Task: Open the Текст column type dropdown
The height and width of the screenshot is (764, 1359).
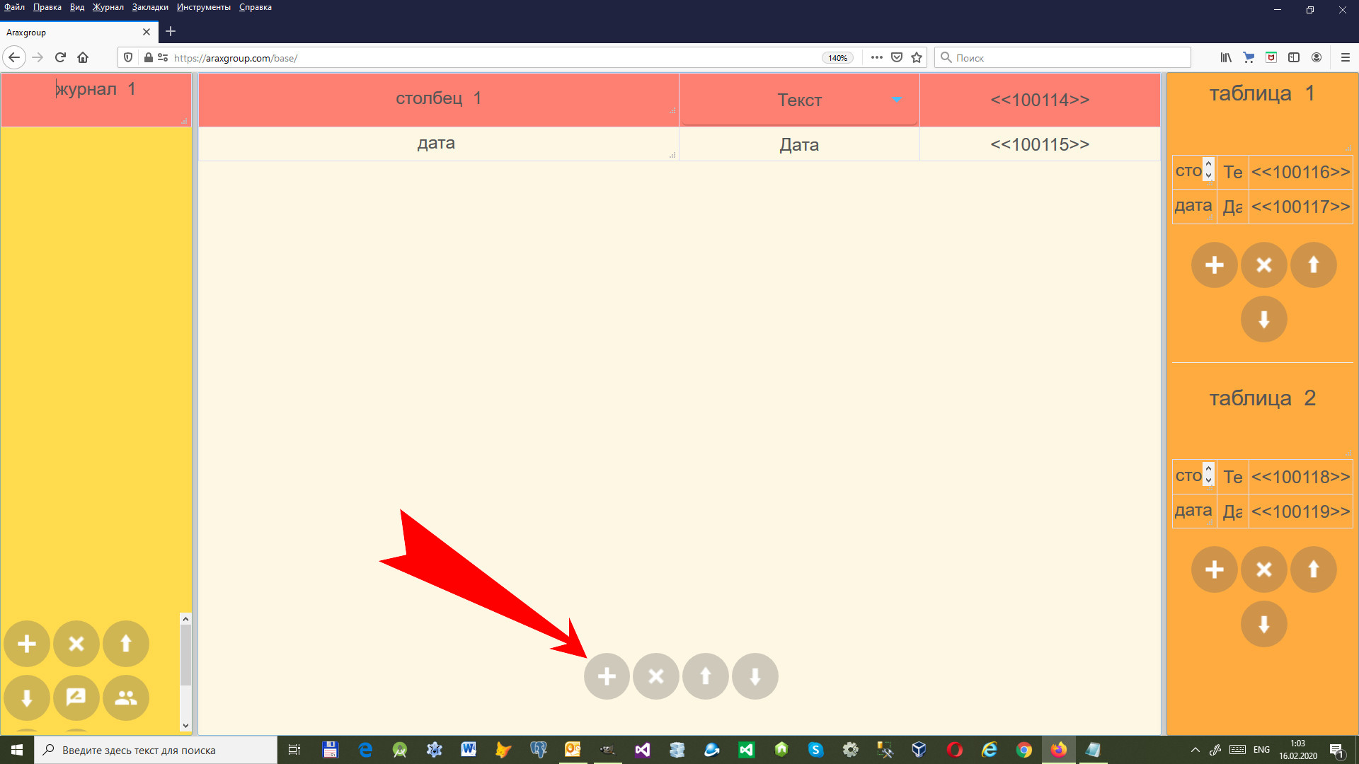Action: point(896,100)
